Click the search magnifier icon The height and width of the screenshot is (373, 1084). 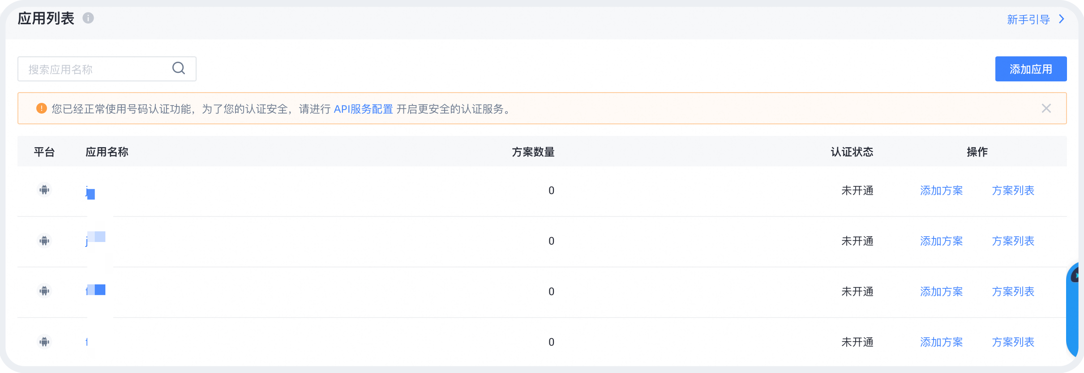coord(179,68)
